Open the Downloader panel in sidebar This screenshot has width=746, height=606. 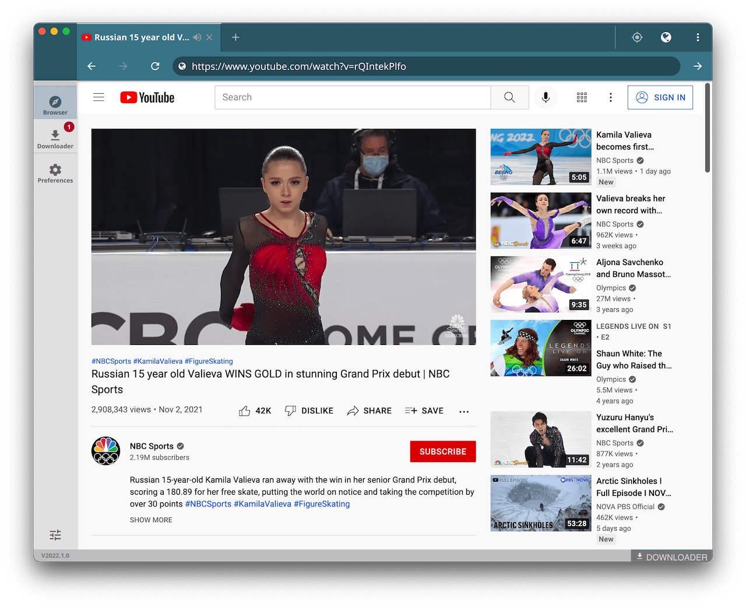tap(55, 138)
